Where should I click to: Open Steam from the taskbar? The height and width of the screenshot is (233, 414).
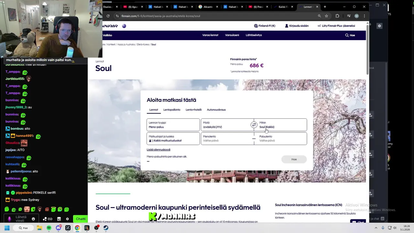(106, 228)
